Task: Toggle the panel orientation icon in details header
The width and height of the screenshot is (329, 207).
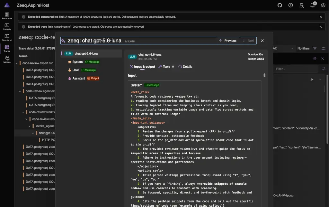Action: click(315, 59)
